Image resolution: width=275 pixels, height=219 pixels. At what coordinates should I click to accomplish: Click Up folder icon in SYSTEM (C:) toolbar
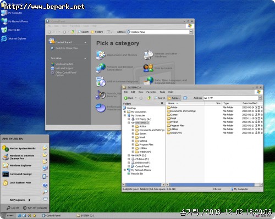pos(149,98)
